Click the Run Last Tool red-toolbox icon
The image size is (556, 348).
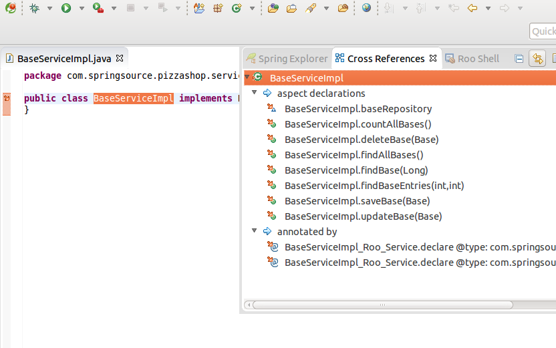(98, 8)
